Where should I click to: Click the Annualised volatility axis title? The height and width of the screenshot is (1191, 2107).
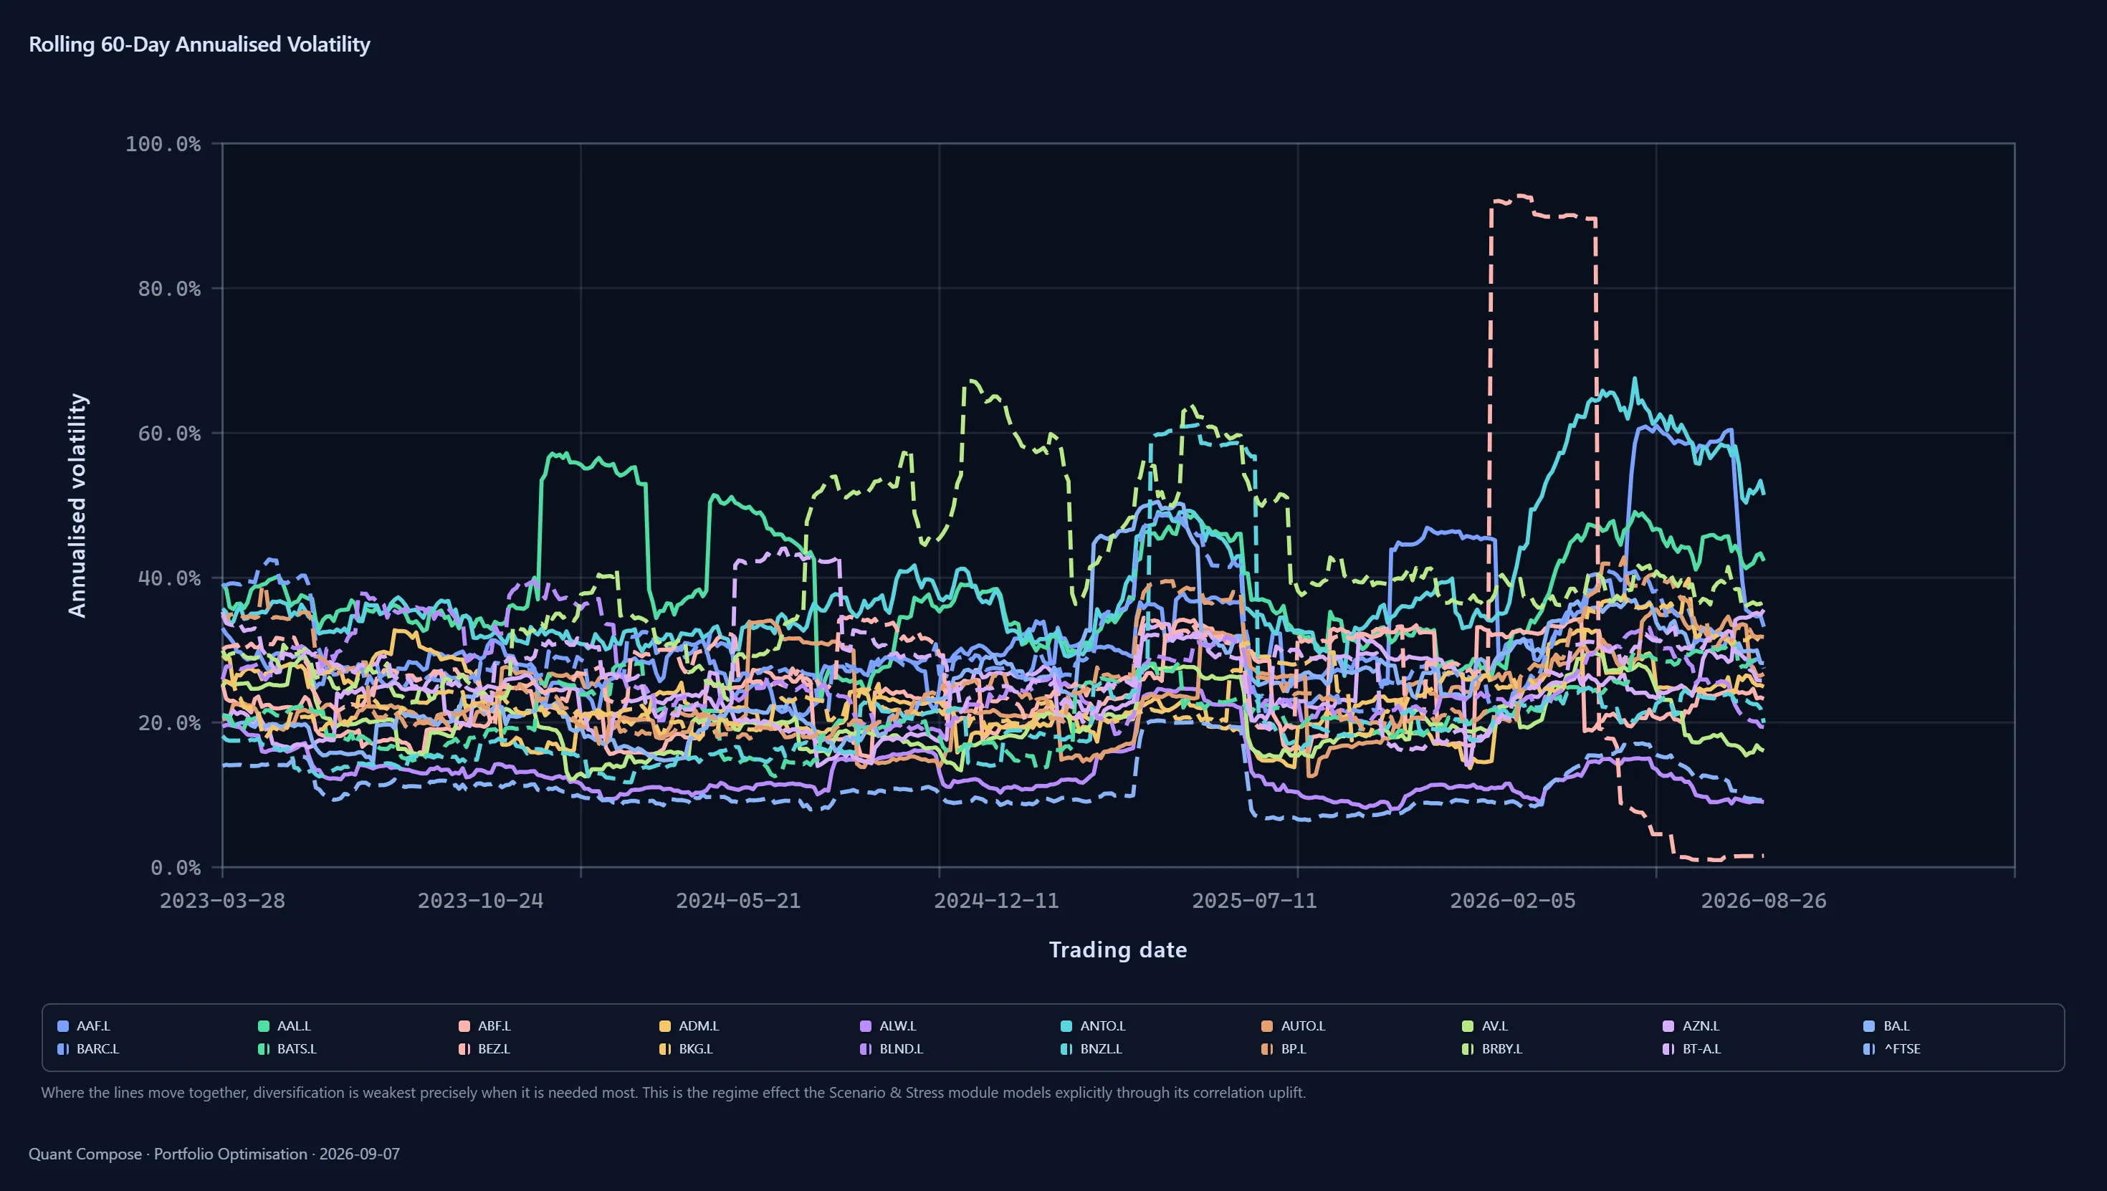tap(77, 505)
